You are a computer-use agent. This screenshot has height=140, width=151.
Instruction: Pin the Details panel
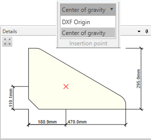click(147, 31)
